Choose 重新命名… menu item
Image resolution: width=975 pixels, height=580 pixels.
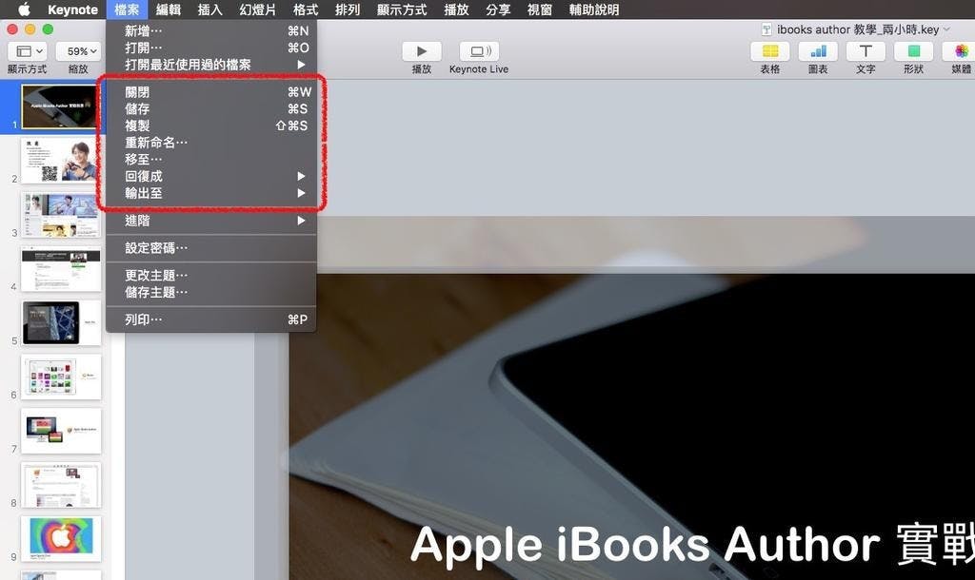(211, 143)
